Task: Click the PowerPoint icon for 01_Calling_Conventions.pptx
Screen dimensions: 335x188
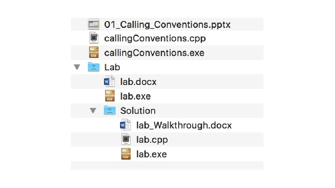Action: click(94, 24)
